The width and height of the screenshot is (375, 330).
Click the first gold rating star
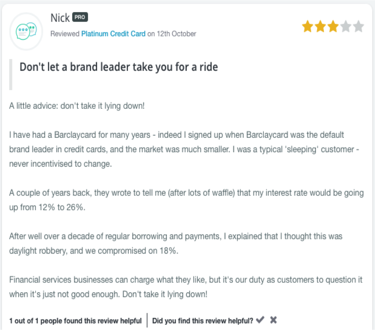coord(308,26)
